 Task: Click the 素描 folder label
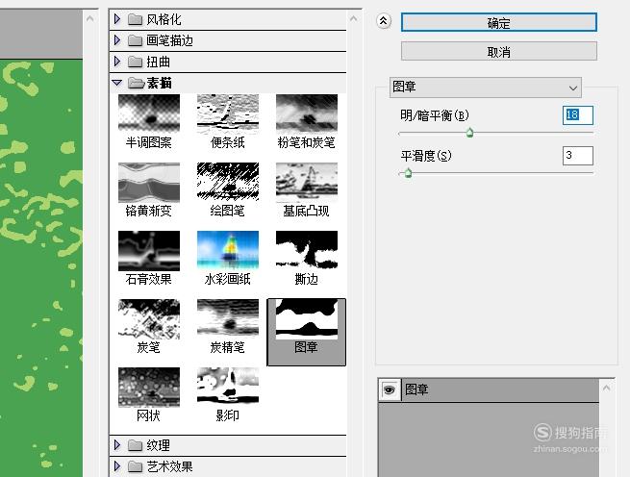click(x=159, y=83)
